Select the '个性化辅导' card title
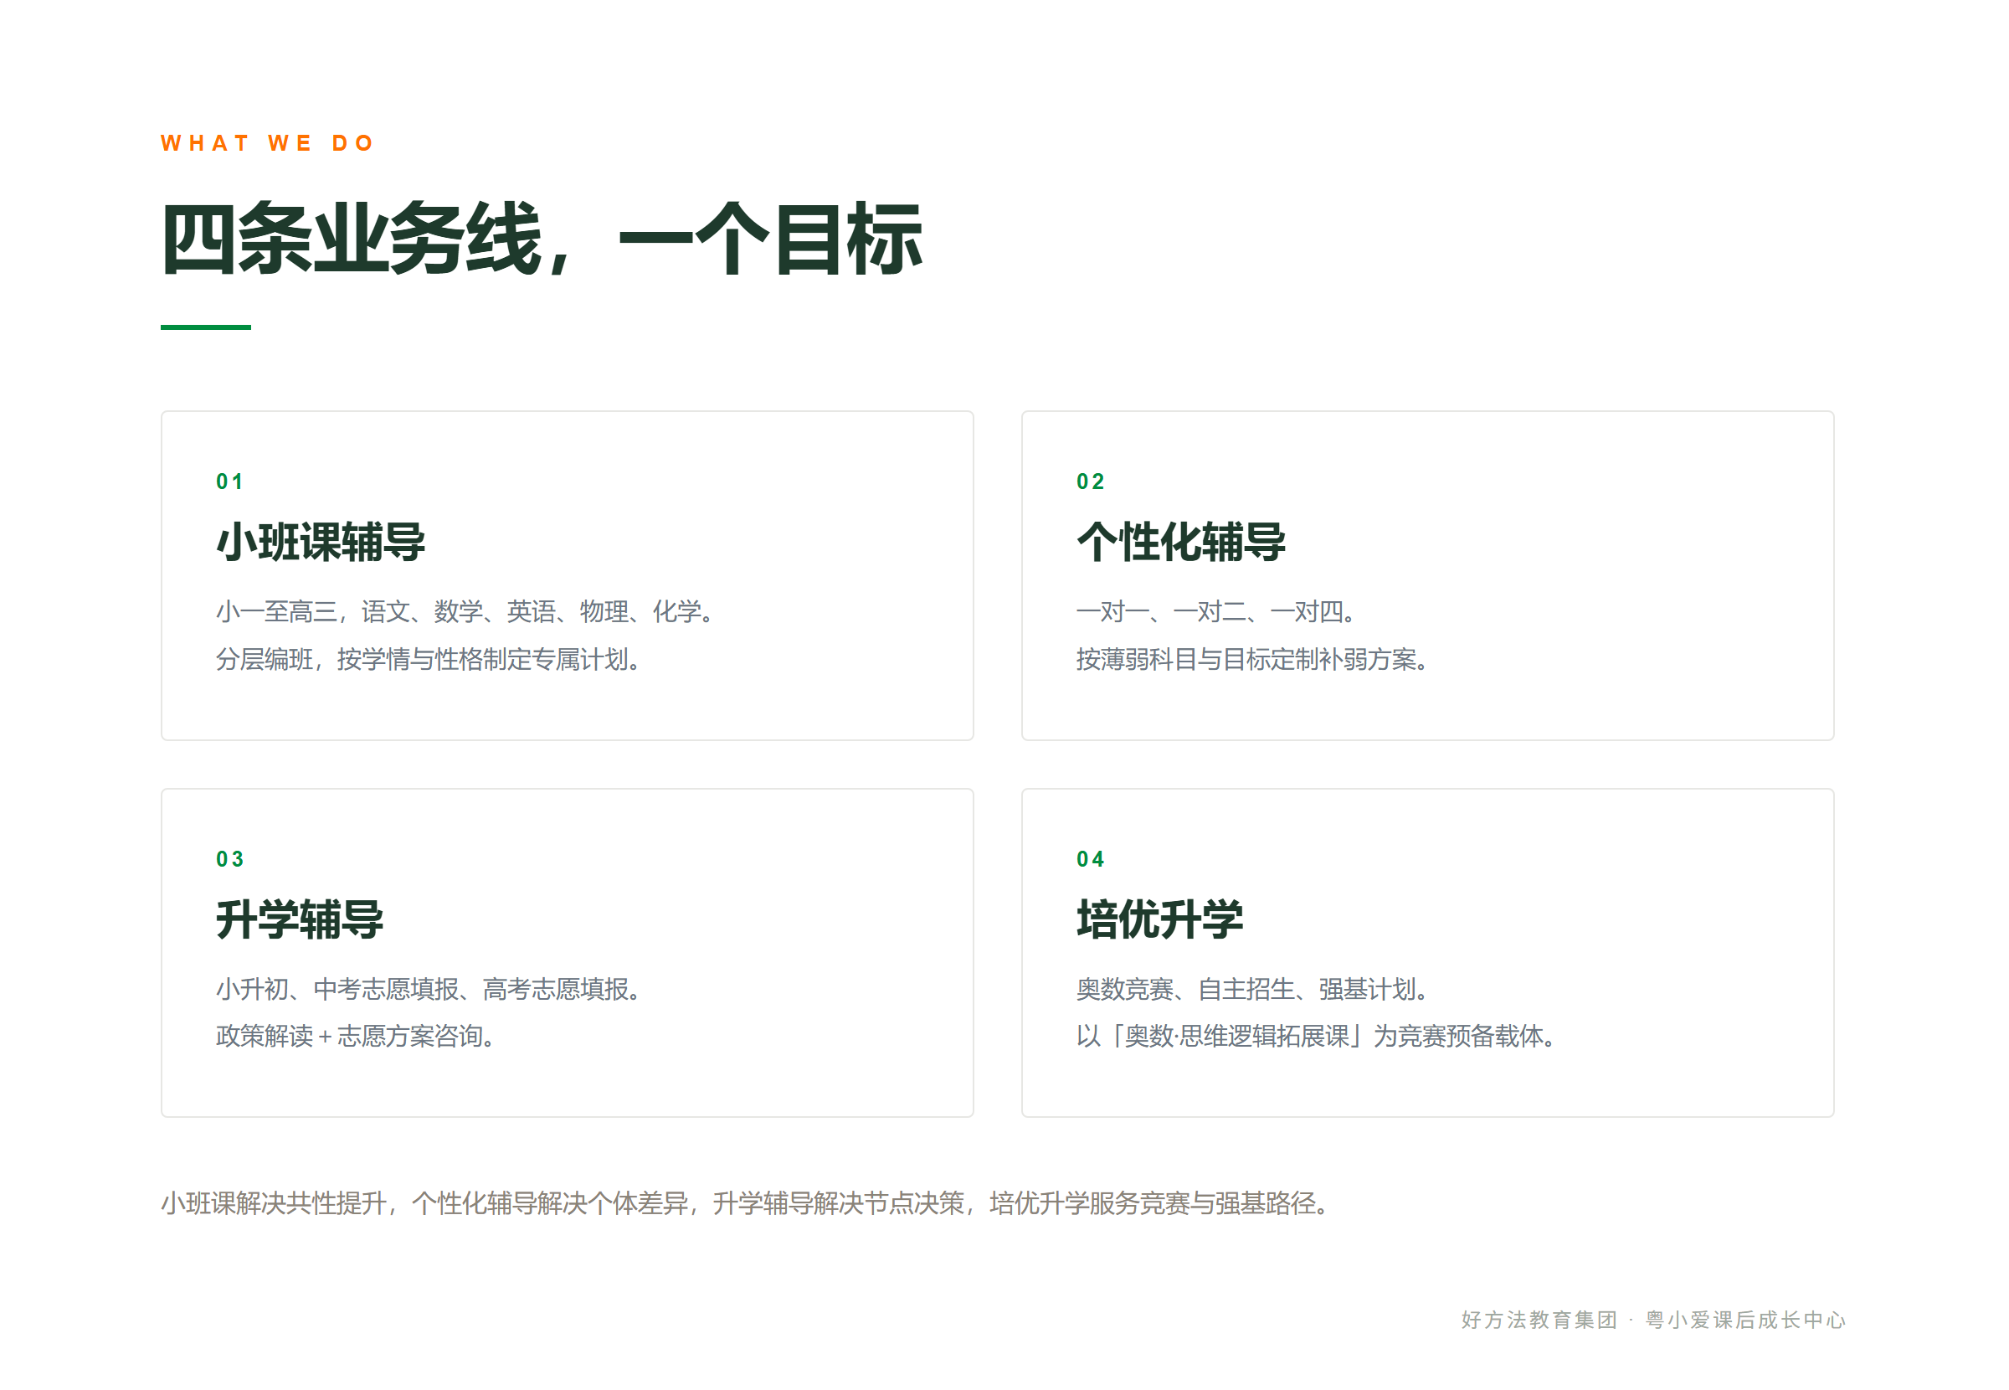The image size is (2009, 1390). click(1180, 542)
